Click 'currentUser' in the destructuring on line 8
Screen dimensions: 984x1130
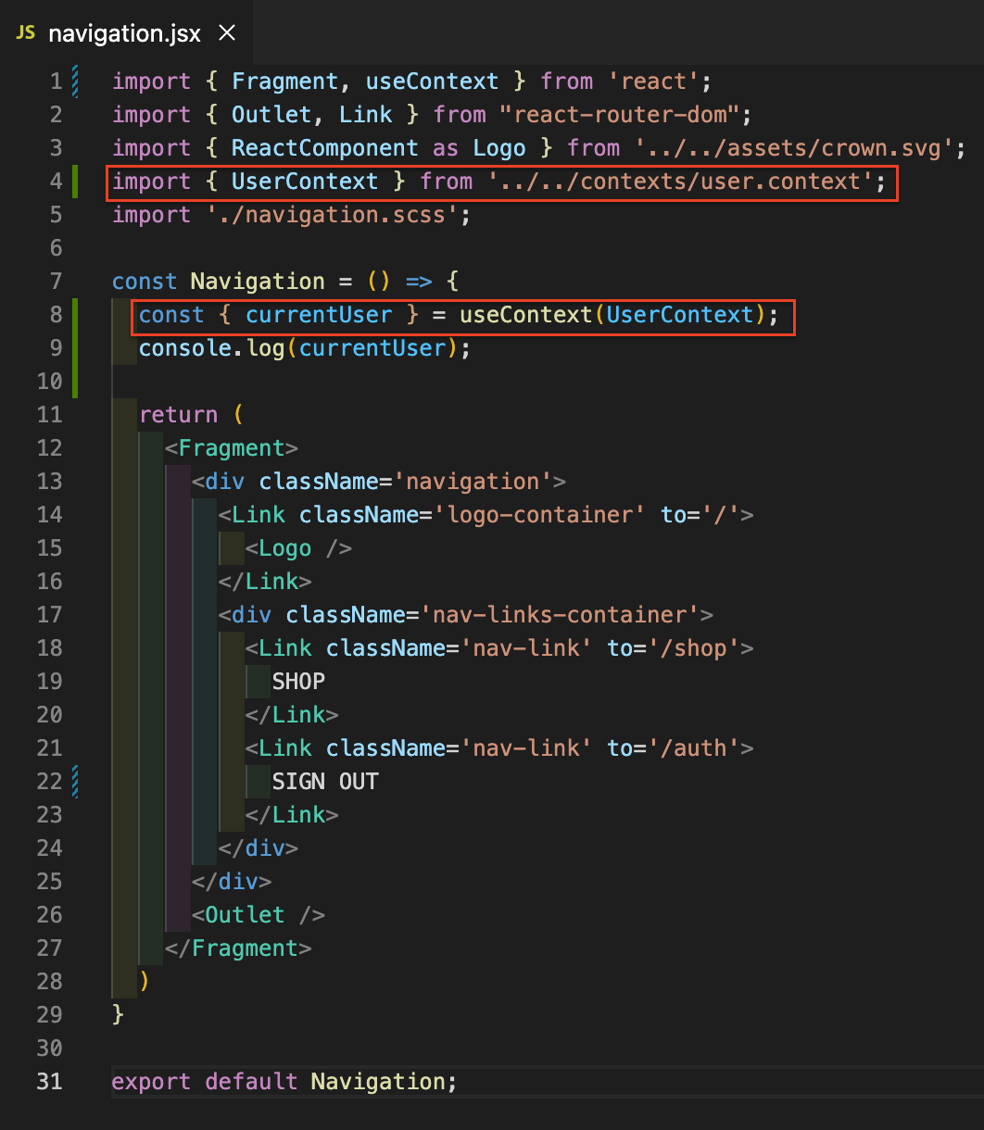(318, 315)
